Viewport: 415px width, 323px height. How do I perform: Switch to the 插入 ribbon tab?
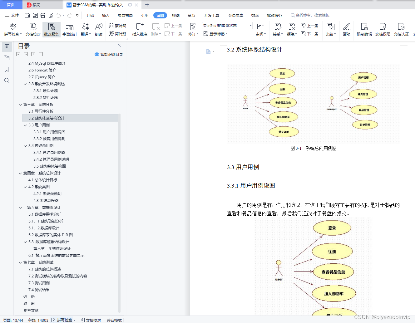(x=106, y=15)
